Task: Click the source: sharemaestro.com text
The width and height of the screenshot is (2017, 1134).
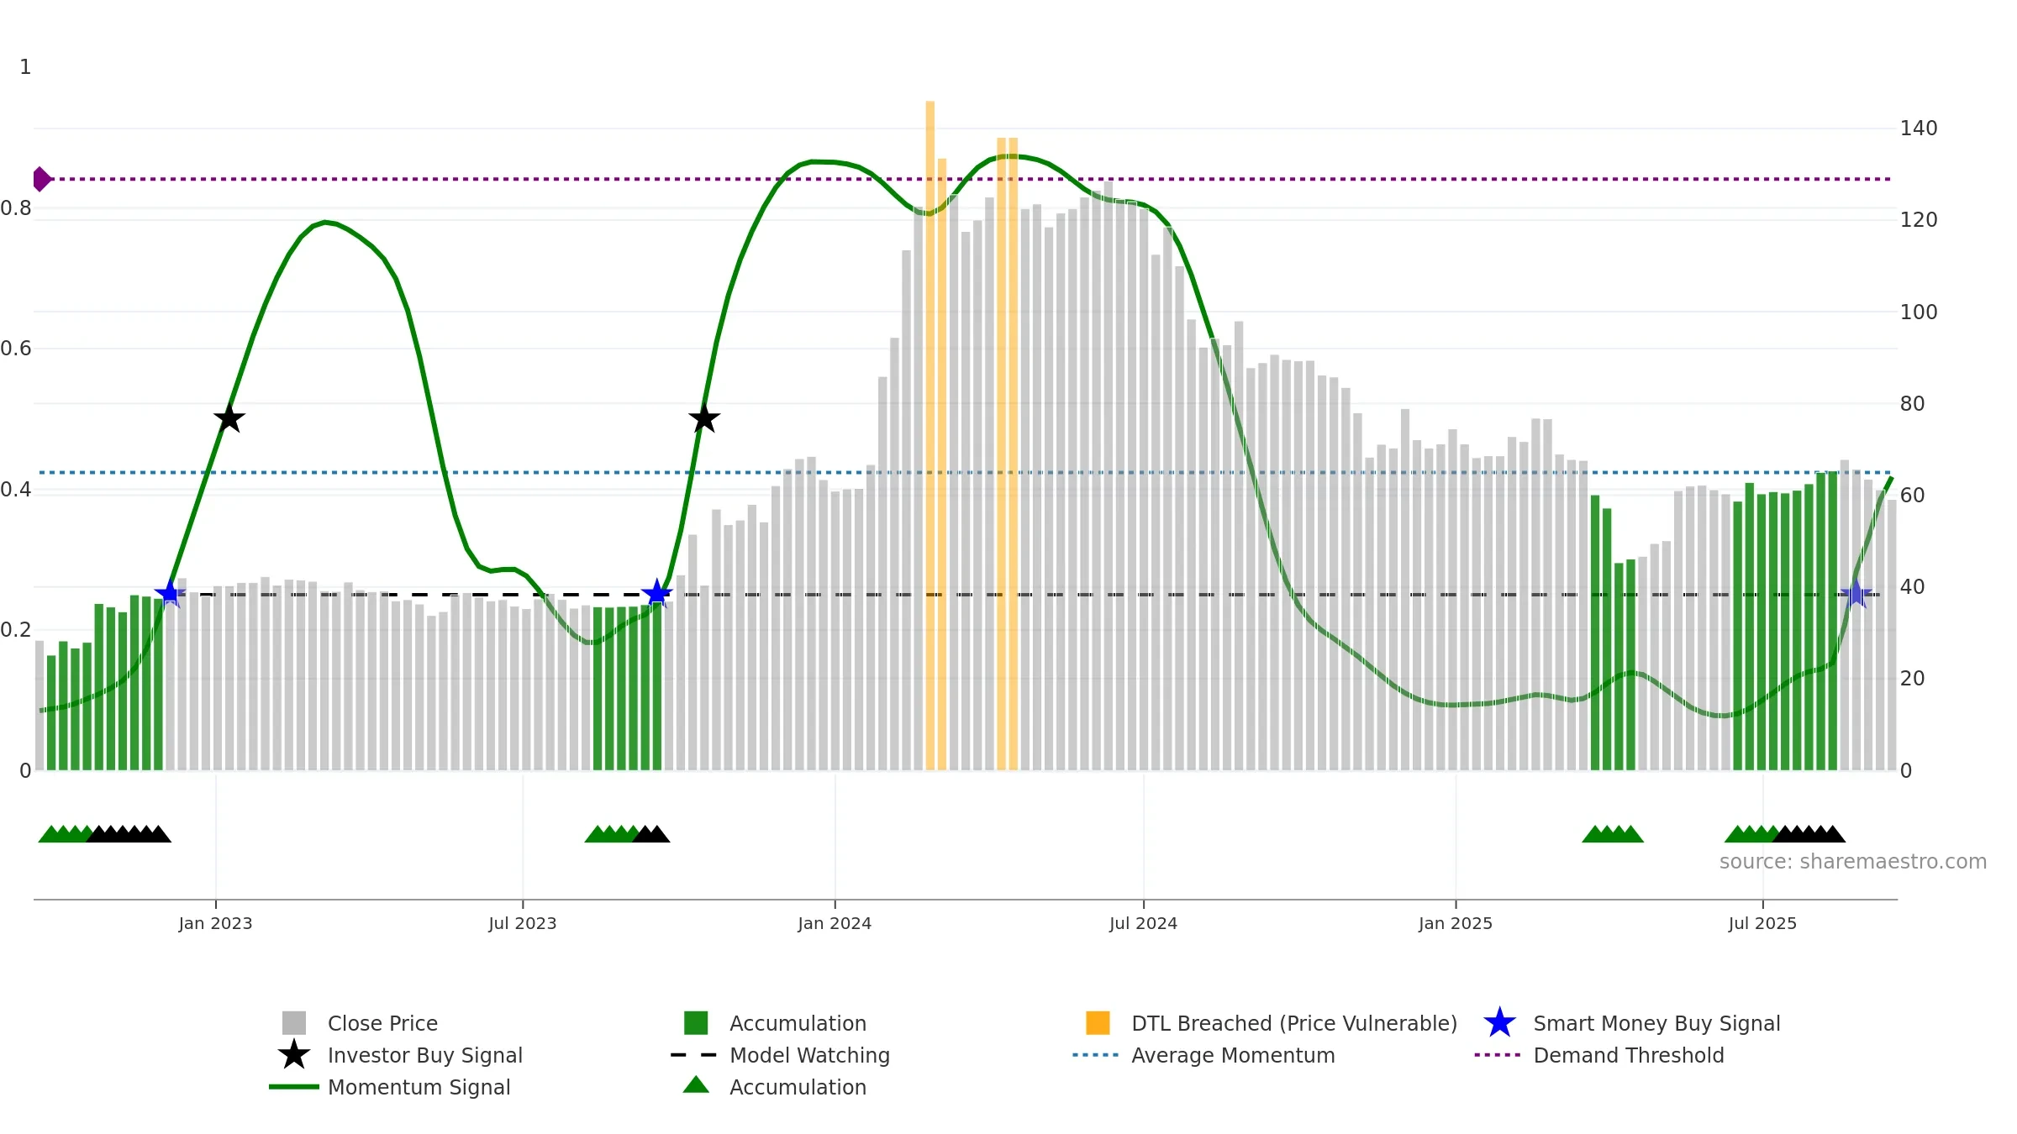Action: (x=1853, y=861)
